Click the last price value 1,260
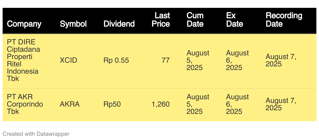This screenshot has height=140, width=319. (x=161, y=104)
